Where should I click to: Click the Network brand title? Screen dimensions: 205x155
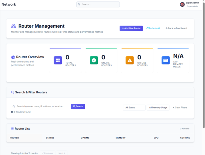(9, 4)
